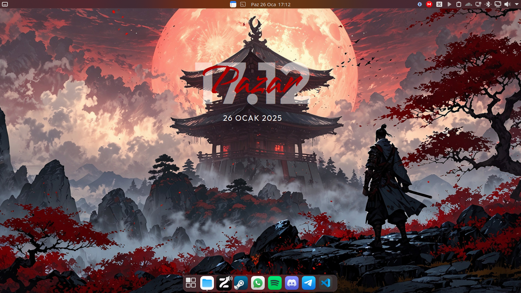Click the terminal icon in the top panel
521x293 pixels.
(x=243, y=4)
